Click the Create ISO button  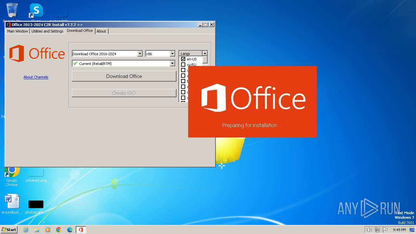pyautogui.click(x=124, y=93)
